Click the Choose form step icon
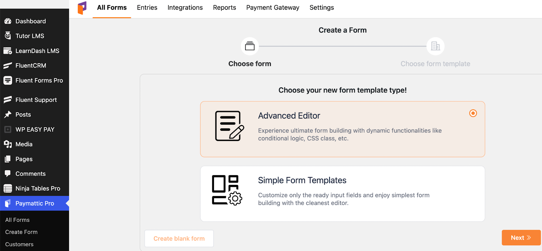This screenshot has height=251, width=542. [x=250, y=46]
